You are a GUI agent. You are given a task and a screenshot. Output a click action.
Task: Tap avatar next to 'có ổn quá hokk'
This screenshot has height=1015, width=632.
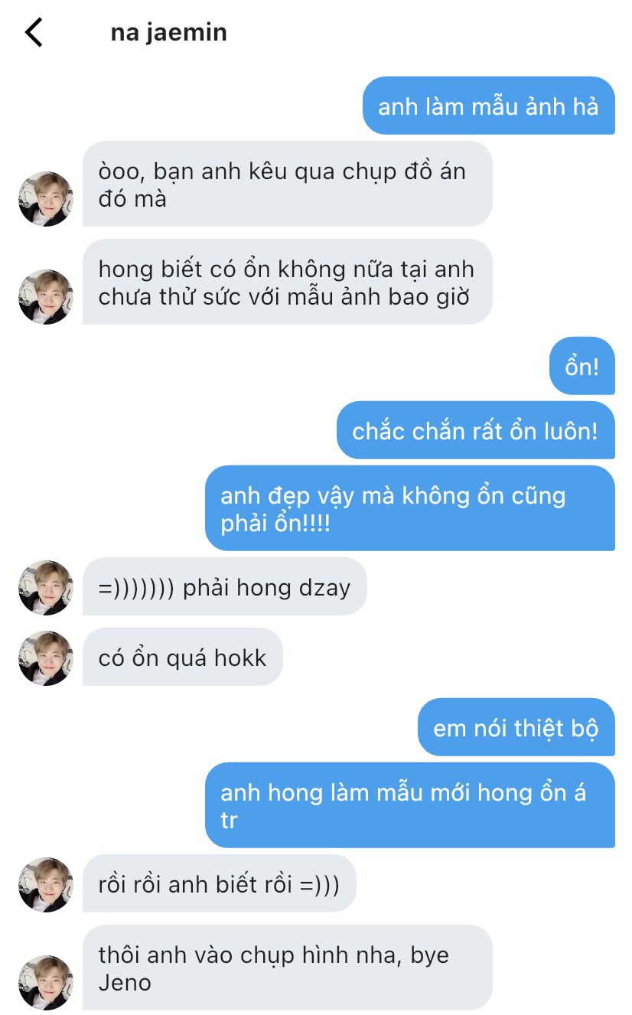[x=46, y=658]
